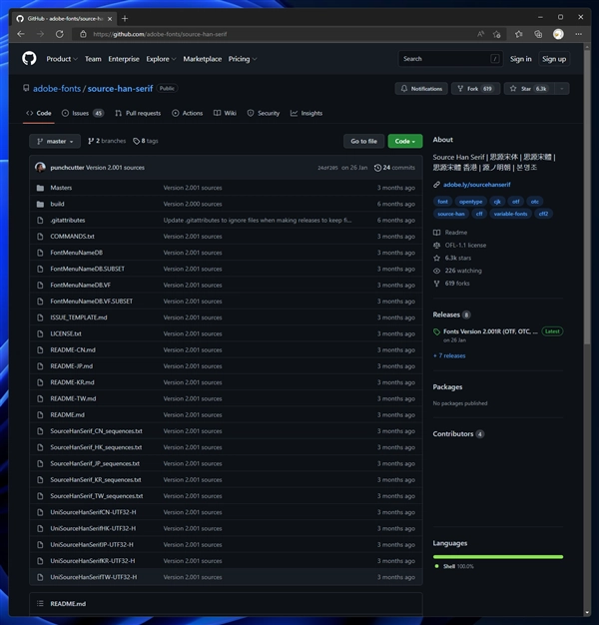Switch to the Actions tab
The width and height of the screenshot is (599, 625).
(187, 113)
